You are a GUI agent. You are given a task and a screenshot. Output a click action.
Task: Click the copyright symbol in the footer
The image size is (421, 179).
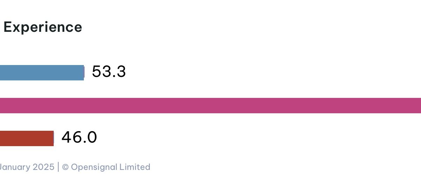pyautogui.click(x=65, y=167)
